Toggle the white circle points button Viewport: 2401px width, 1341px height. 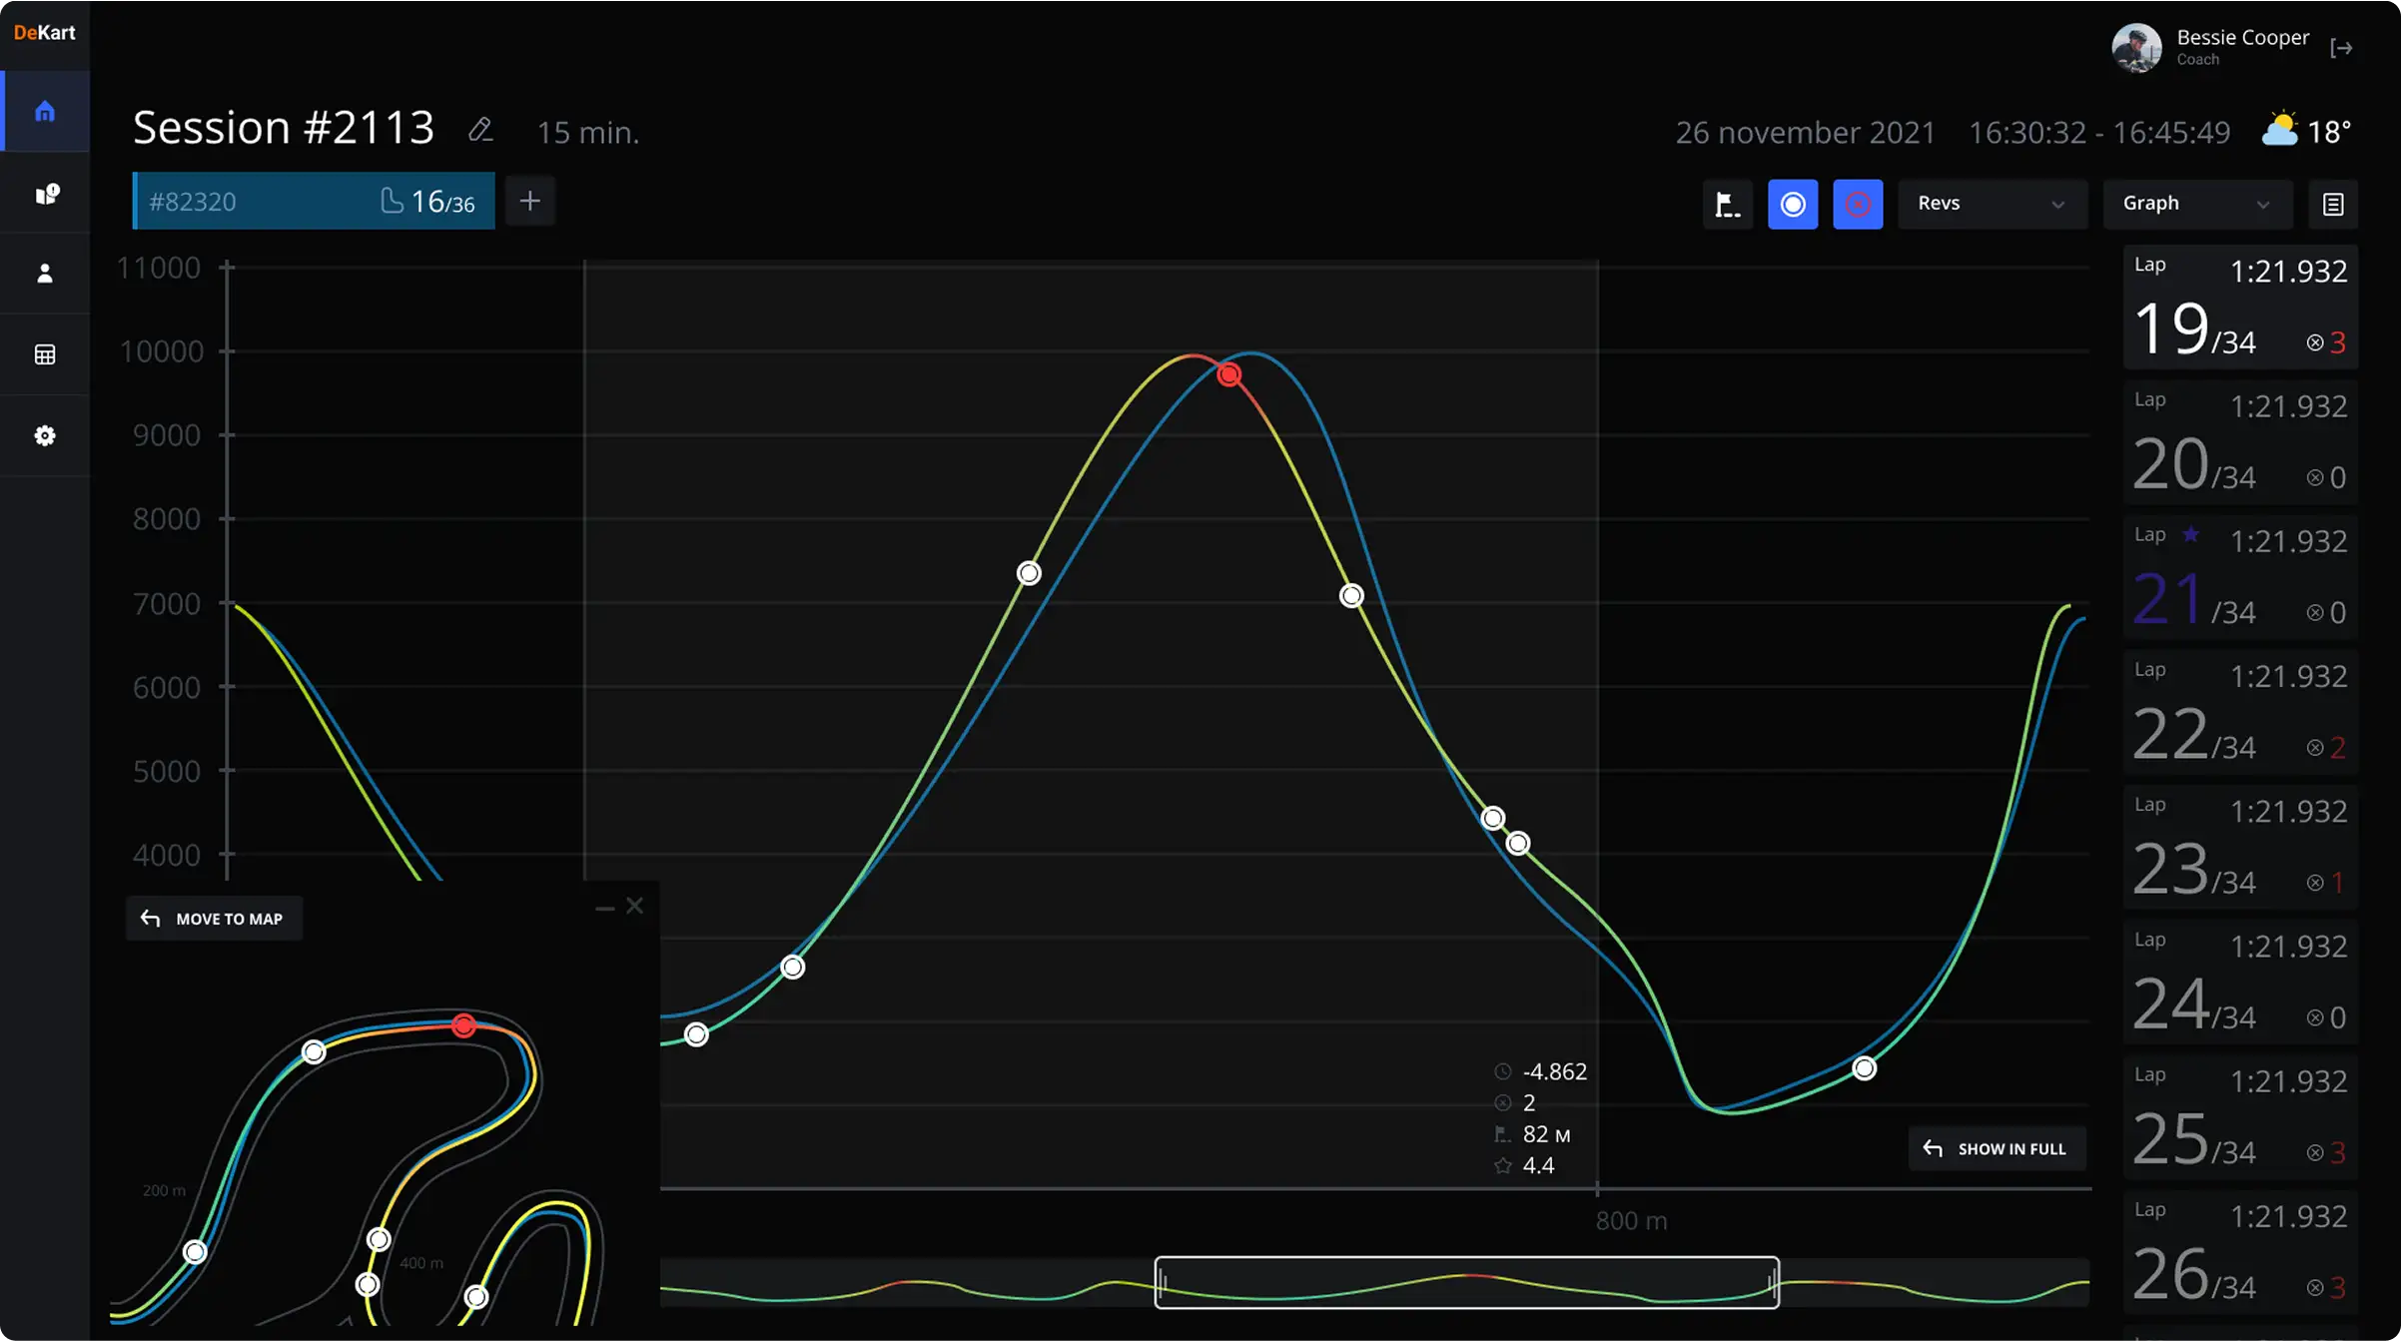click(1793, 204)
